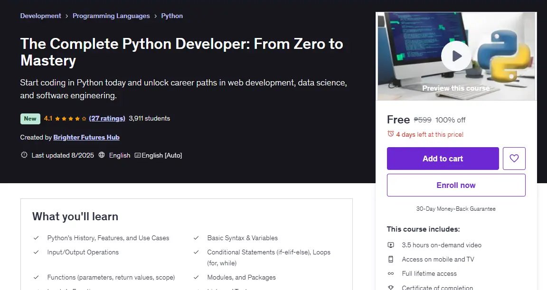
Task: Click the '3,911 students' text
Action: pyautogui.click(x=149, y=119)
